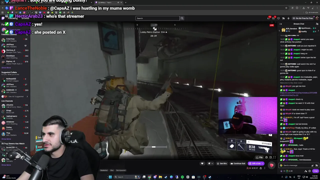Open the Twitch Prime loot inbox icon
The image size is (320, 180).
pyautogui.click(x=268, y=18)
